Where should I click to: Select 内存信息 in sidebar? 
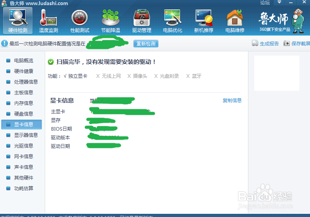click(x=24, y=103)
